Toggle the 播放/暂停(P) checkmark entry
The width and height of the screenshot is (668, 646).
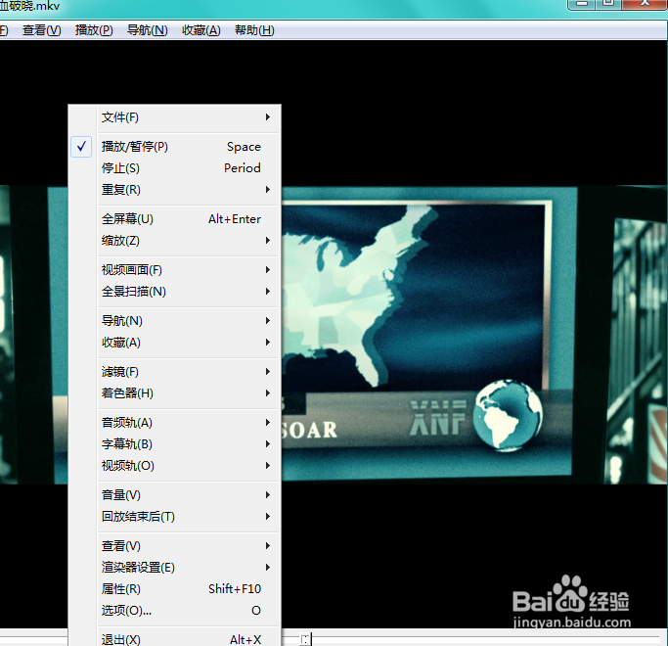coord(174,147)
